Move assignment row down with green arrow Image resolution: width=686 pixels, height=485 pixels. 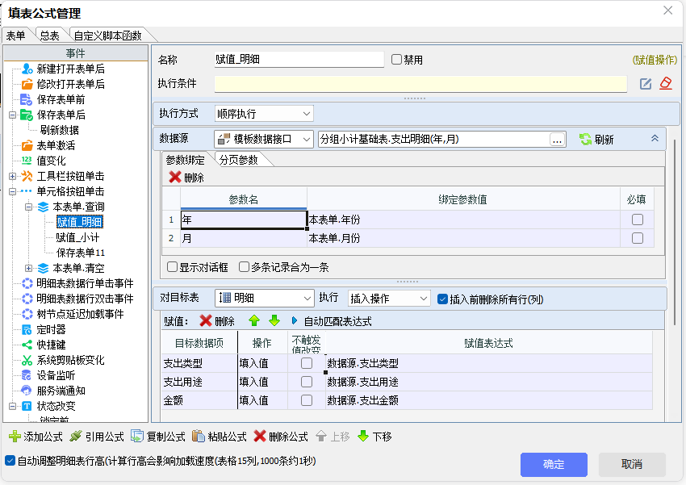[x=274, y=320]
